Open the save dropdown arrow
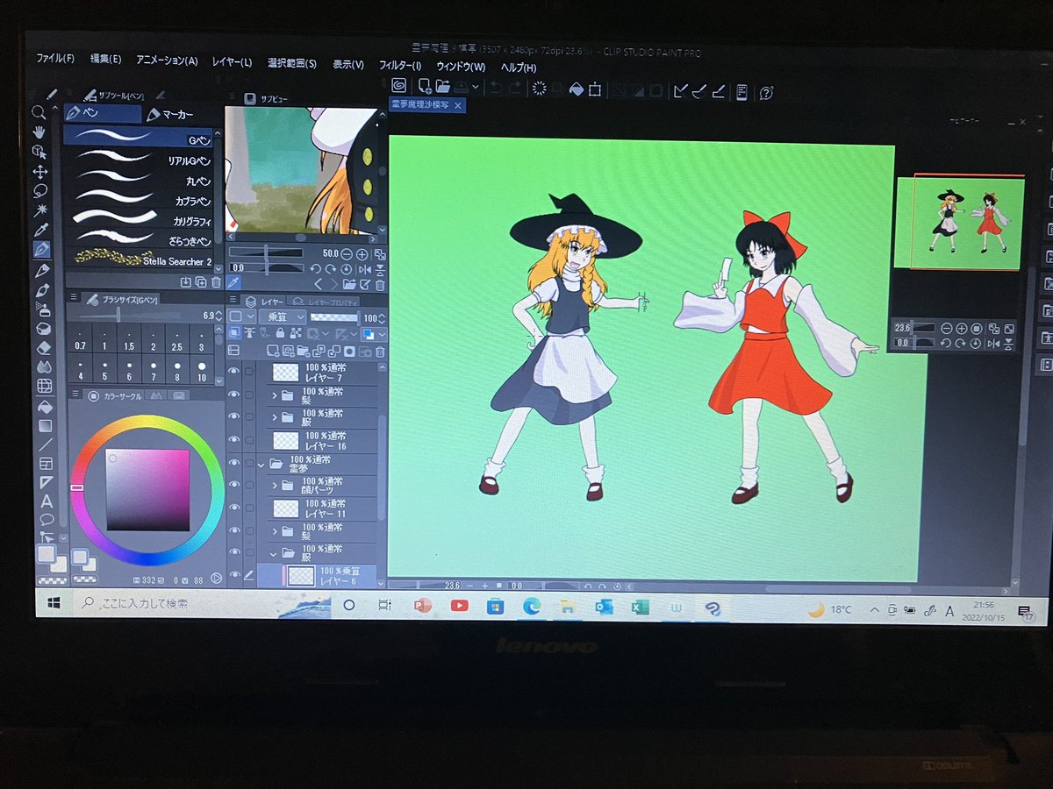Screen dimensions: 1053x789 point(476,87)
